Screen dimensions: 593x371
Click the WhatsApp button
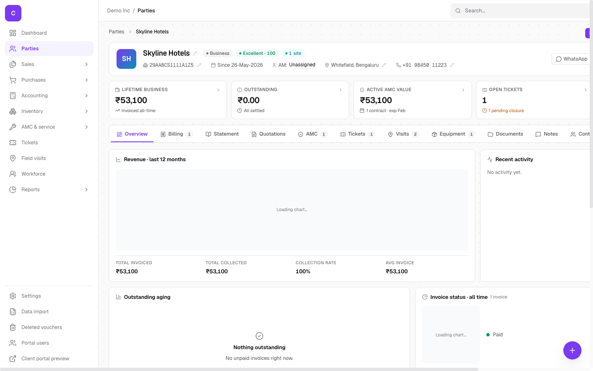572,59
